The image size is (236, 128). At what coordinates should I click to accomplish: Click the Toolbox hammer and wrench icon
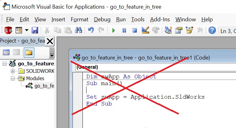click(x=200, y=30)
